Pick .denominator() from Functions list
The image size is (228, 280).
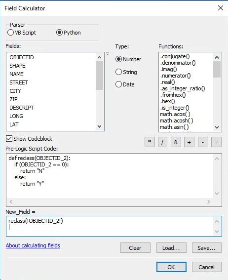[178, 63]
